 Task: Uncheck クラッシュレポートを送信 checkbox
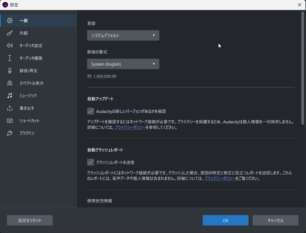(91, 162)
